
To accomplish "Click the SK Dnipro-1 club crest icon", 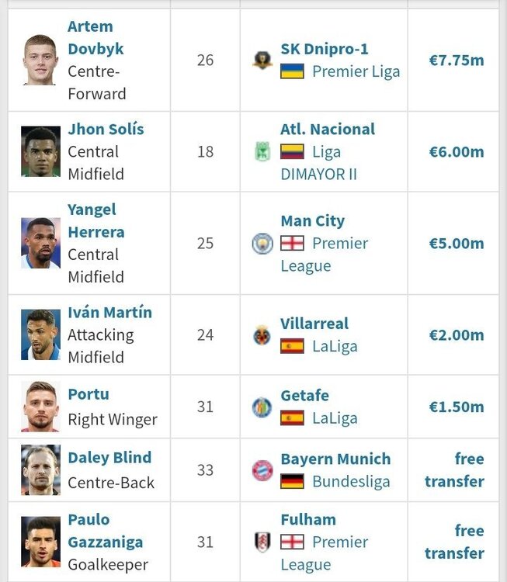I will pyautogui.click(x=262, y=60).
